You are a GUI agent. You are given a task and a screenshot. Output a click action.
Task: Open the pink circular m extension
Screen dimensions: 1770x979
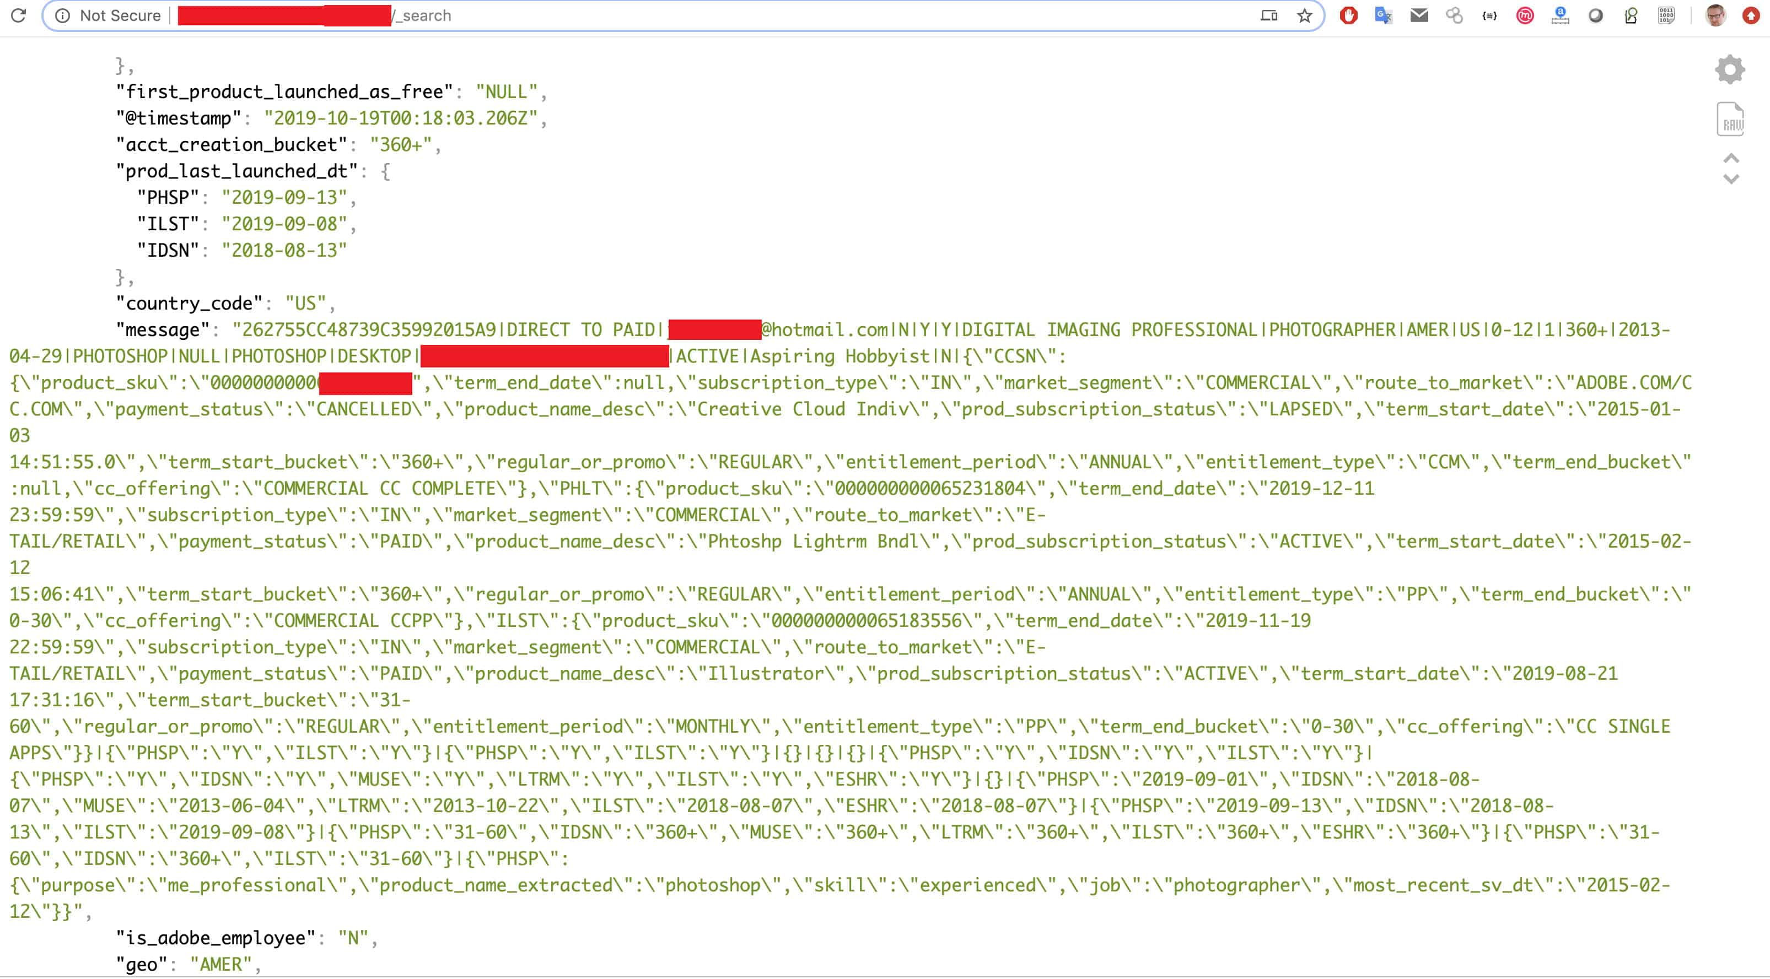[1525, 15]
